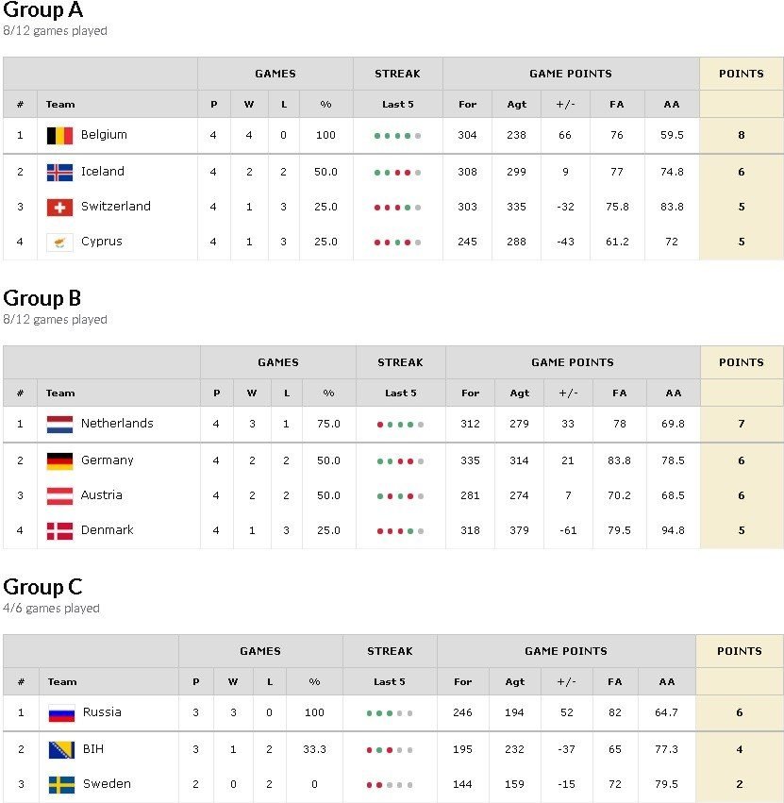This screenshot has height=803, width=784.
Task: Click Russia's Last 5 streak dots
Action: pyautogui.click(x=390, y=713)
